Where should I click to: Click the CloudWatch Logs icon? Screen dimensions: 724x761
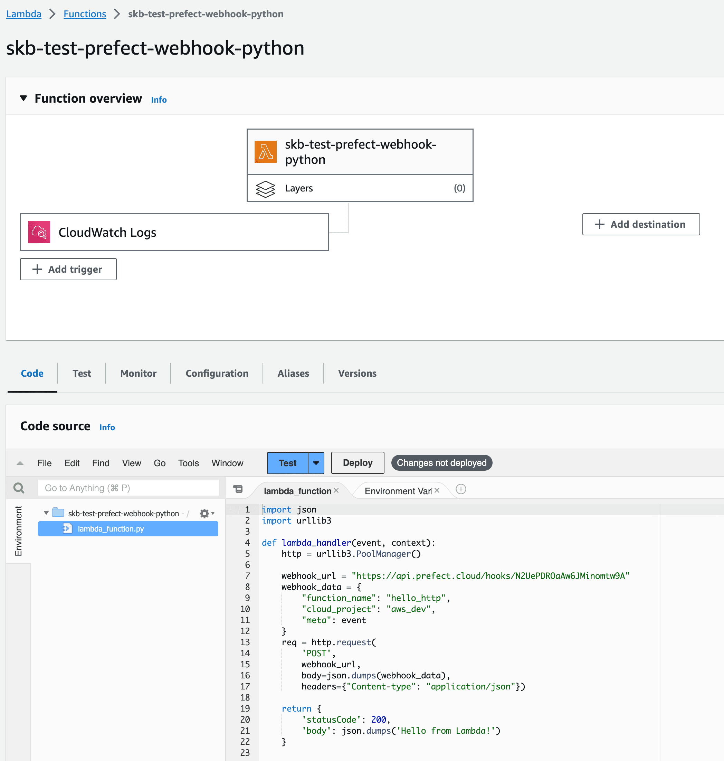[x=39, y=232]
